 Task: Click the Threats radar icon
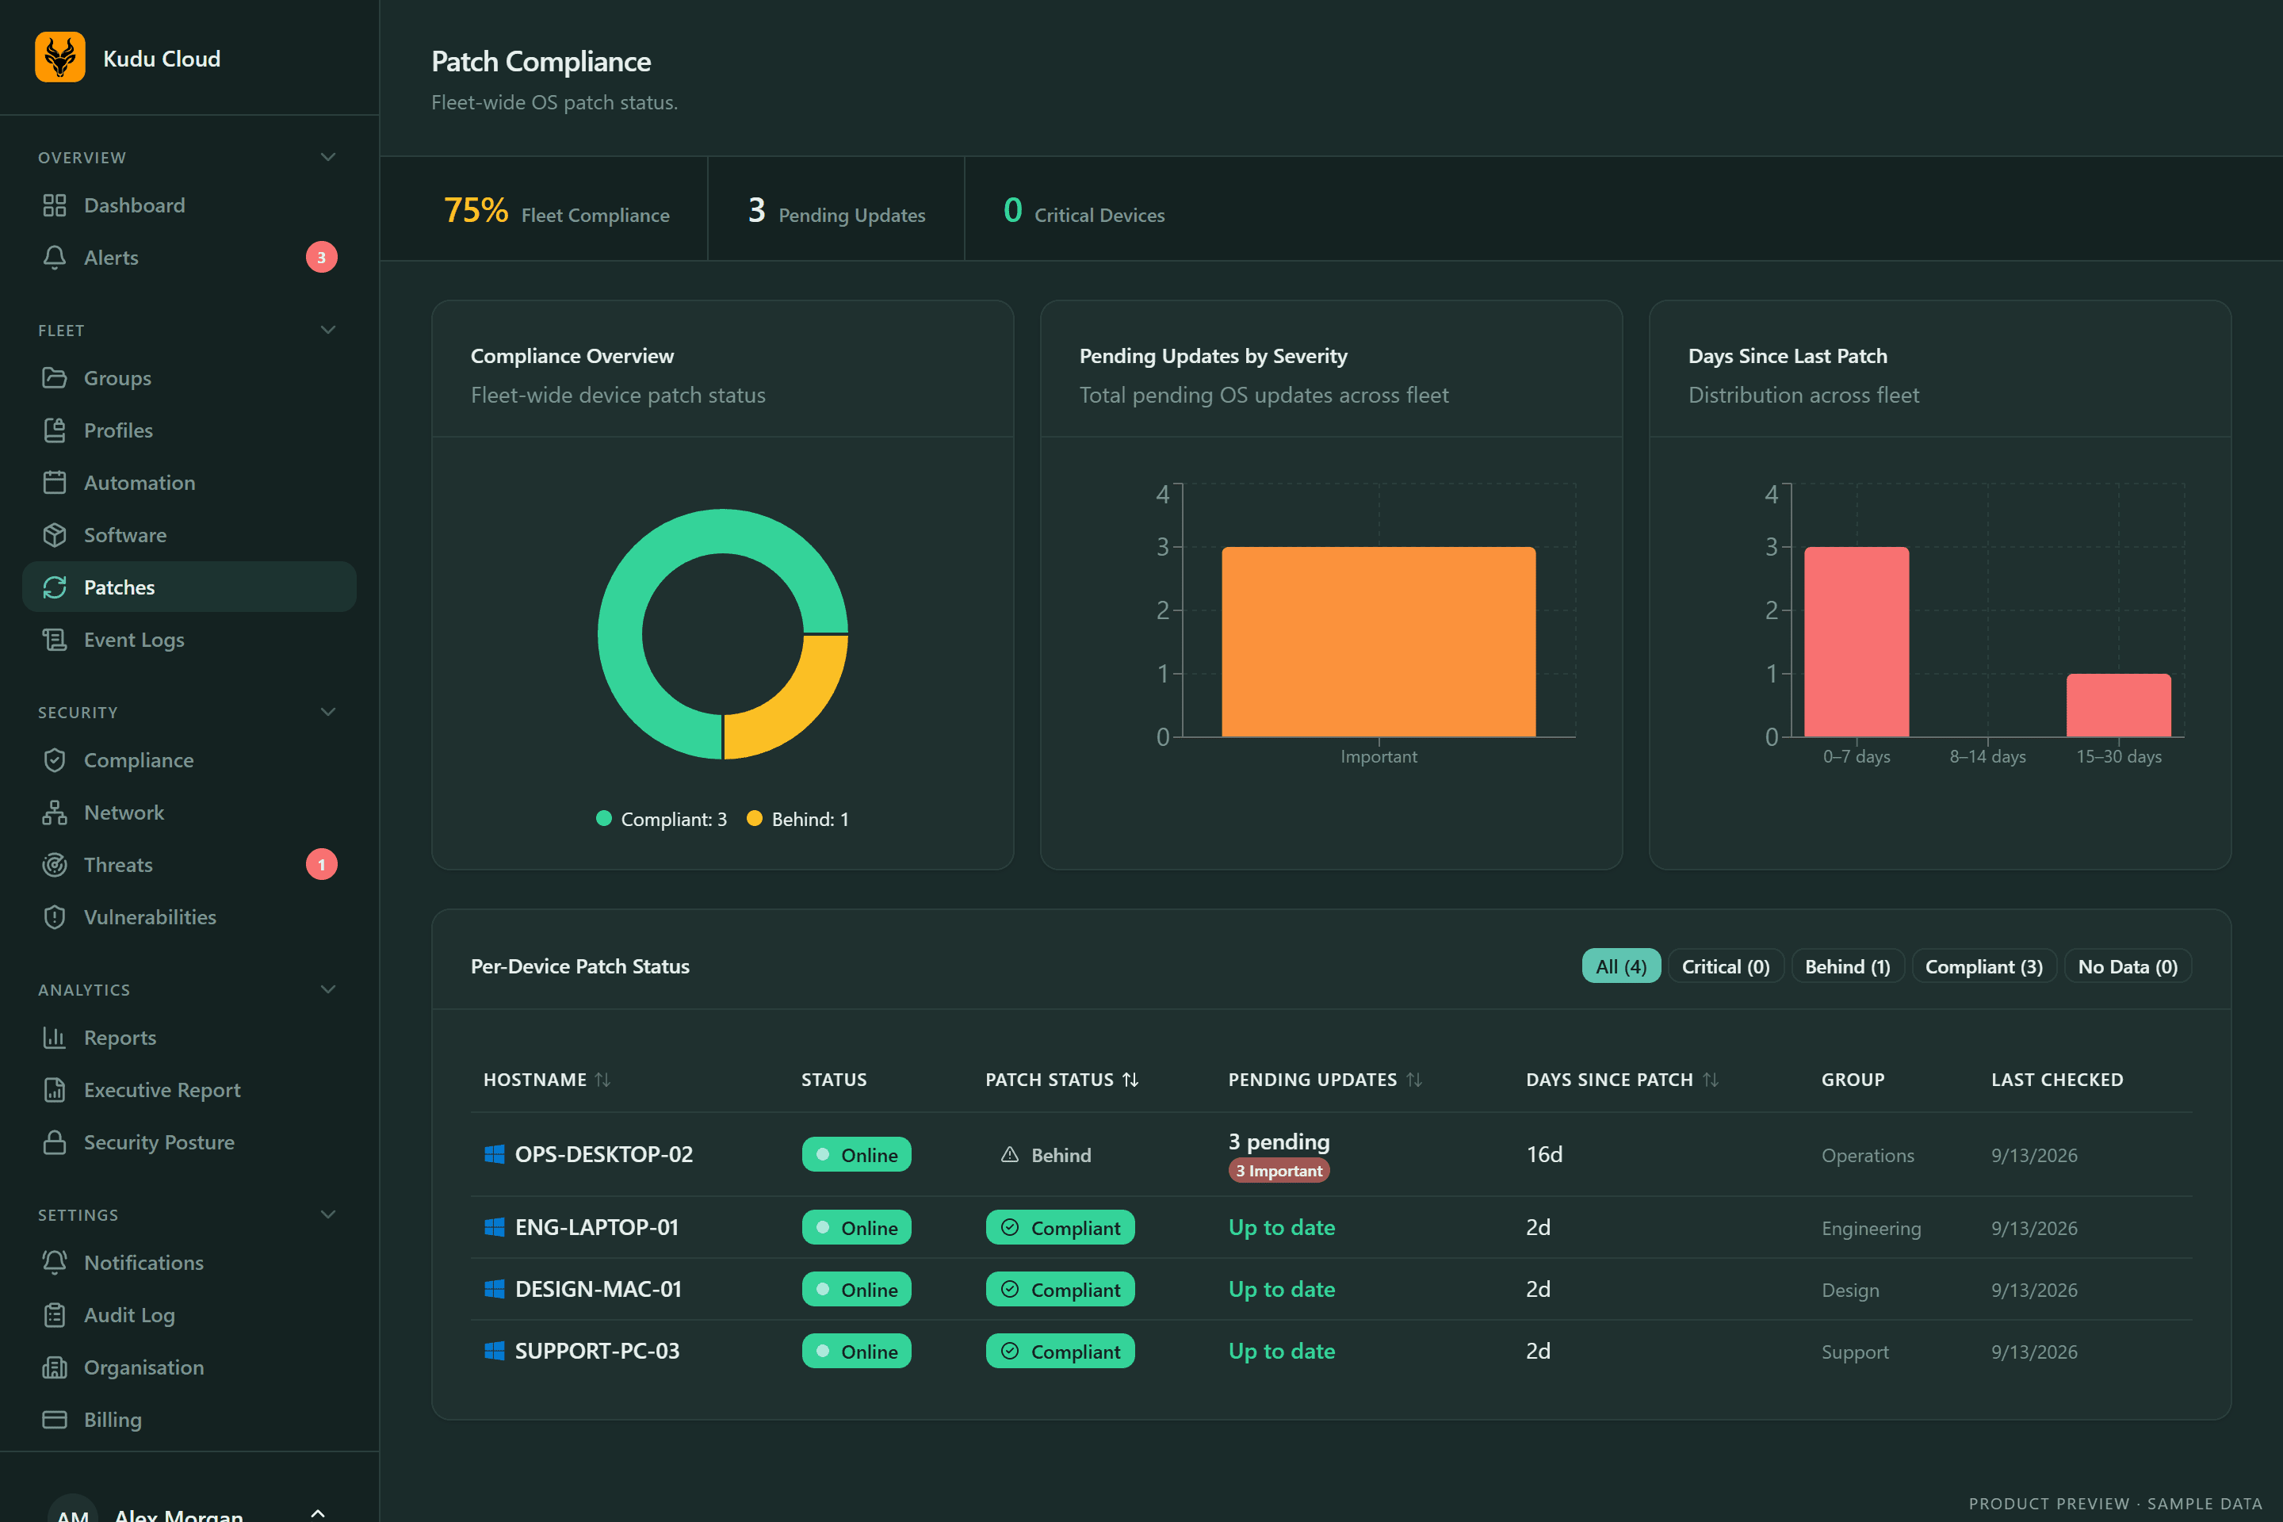(x=55, y=865)
